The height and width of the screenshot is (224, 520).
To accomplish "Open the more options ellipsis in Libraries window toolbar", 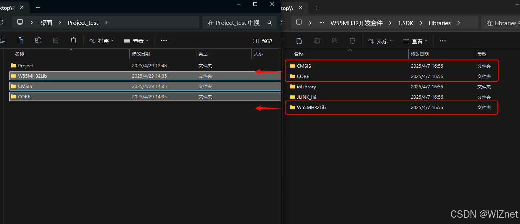I will pos(443,41).
